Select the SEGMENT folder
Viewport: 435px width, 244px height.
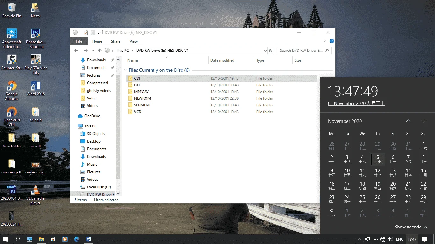[x=222, y=105]
